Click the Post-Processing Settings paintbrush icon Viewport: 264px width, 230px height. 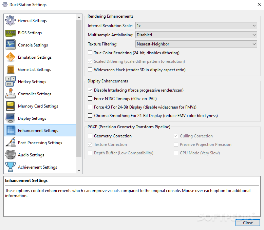point(11,142)
